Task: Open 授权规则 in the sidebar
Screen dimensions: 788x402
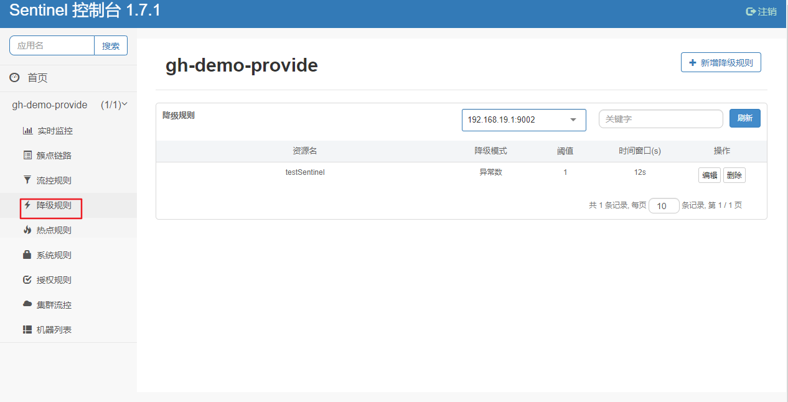Action: [54, 279]
